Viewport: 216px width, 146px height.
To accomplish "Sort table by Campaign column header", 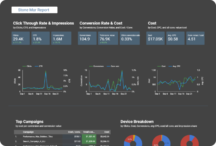I will [x=28, y=132].
